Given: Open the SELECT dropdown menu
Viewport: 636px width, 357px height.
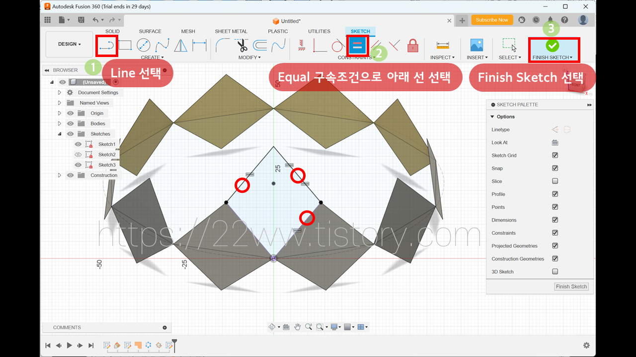Looking at the screenshot, I should [x=510, y=58].
